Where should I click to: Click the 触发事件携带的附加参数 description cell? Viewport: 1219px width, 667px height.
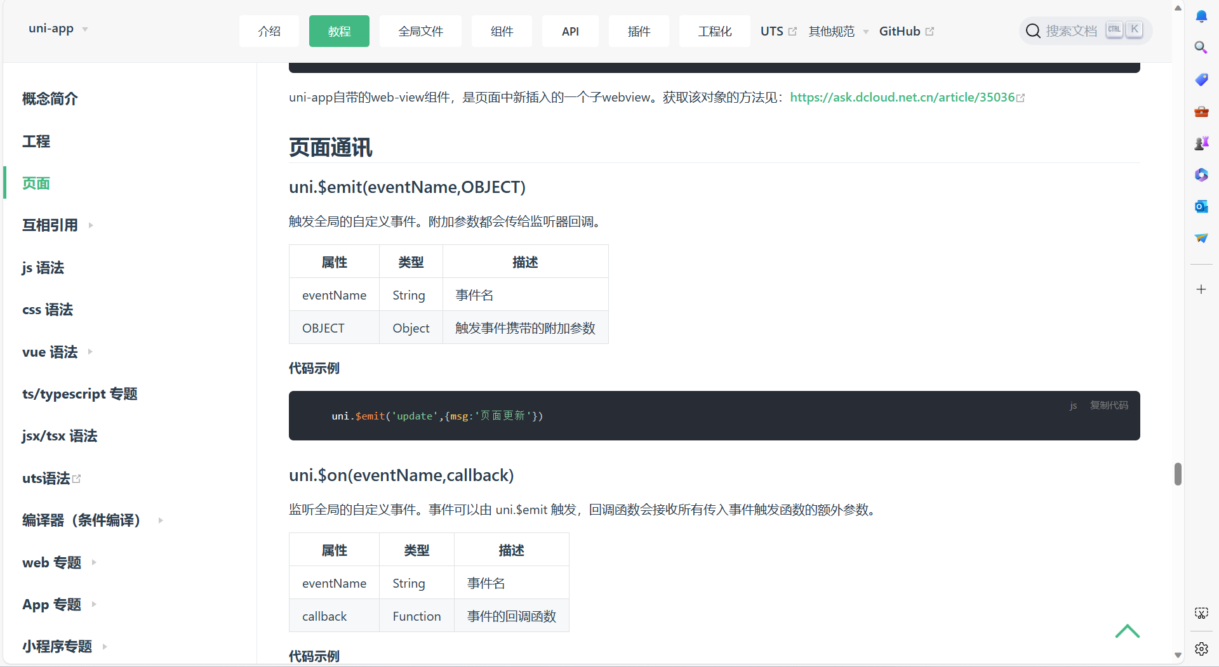[x=525, y=327]
